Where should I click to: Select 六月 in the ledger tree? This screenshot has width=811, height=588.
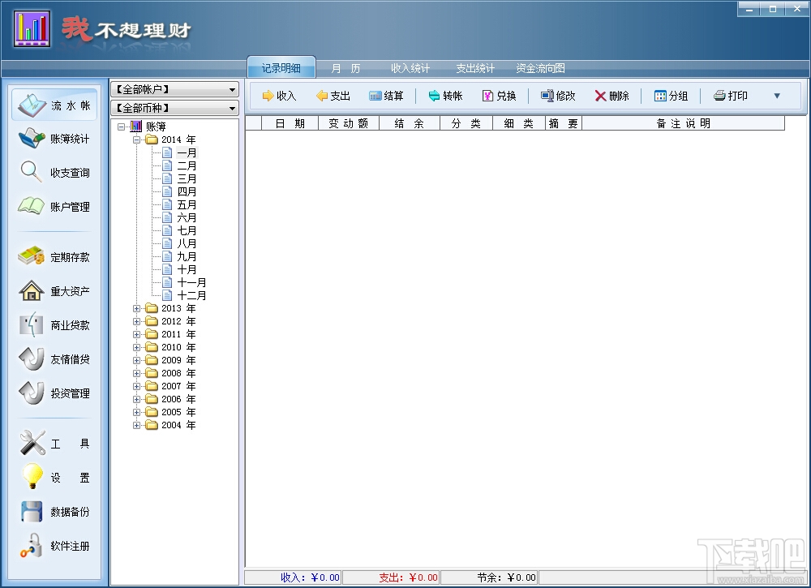click(x=187, y=217)
